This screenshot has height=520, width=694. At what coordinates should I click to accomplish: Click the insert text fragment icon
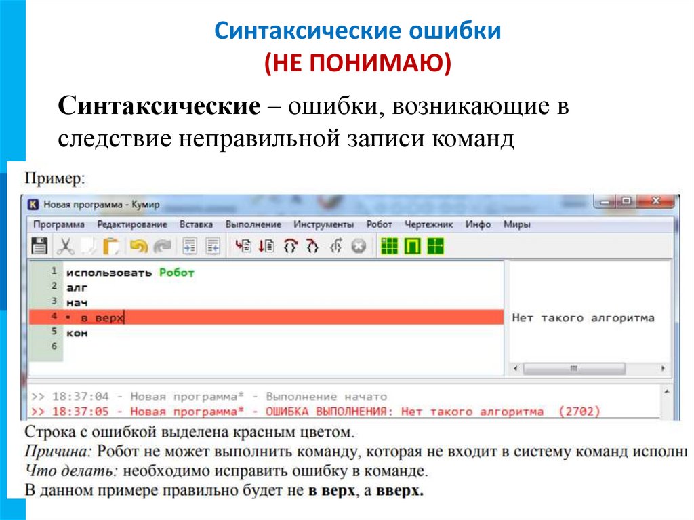click(191, 247)
